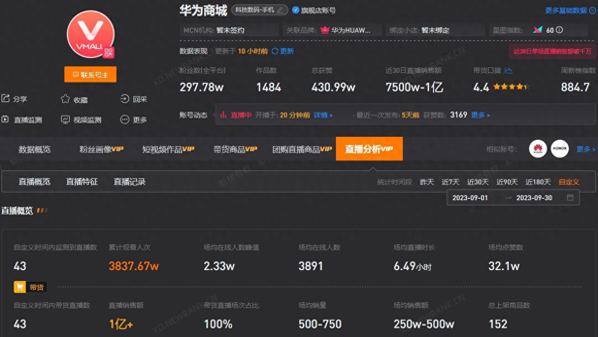Click start date field 2023-09-01
Image resolution: width=598 pixels, height=337 pixels.
[470, 198]
